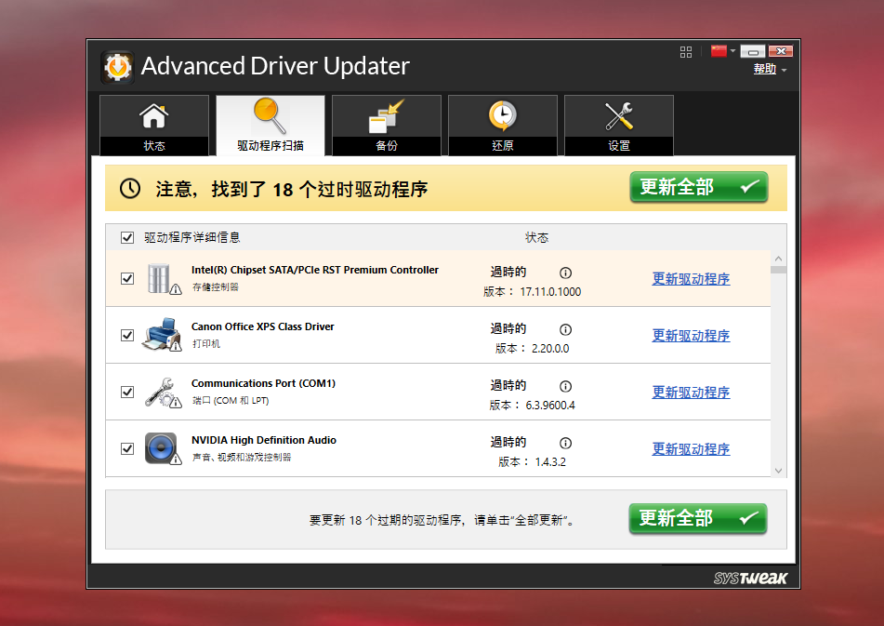Click info icon for Communications Port driver
This screenshot has height=626, width=884.
click(565, 386)
